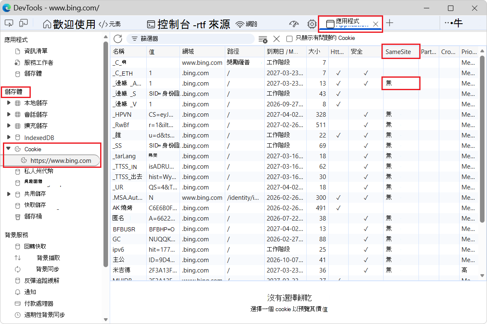Image resolution: width=487 pixels, height=324 pixels.
Task: Click the sidebar scroll down arrow
Action: pyautogui.click(x=106, y=319)
